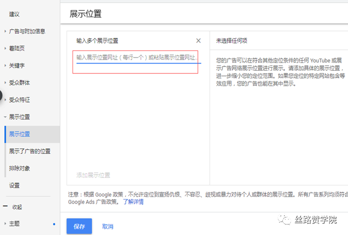Click 收起 to collapse the menu
348x235 pixels.
(x=17, y=207)
